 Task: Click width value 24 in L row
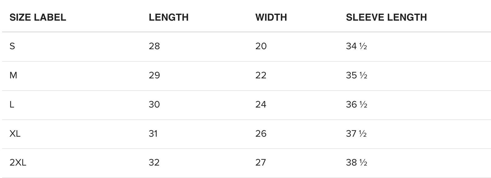[261, 104]
